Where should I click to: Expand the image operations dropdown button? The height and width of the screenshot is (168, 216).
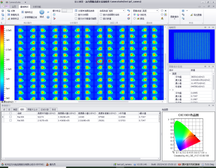pos(174,17)
